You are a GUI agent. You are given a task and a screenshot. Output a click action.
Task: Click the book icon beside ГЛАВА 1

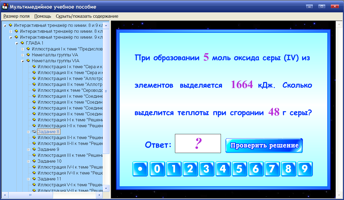(x=23, y=43)
